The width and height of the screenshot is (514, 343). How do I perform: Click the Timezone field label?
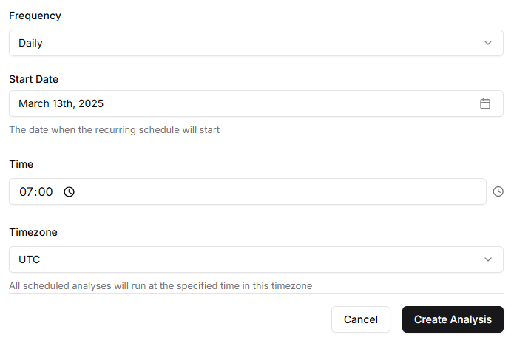tap(33, 232)
